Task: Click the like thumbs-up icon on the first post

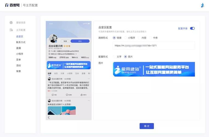Action: point(81,95)
